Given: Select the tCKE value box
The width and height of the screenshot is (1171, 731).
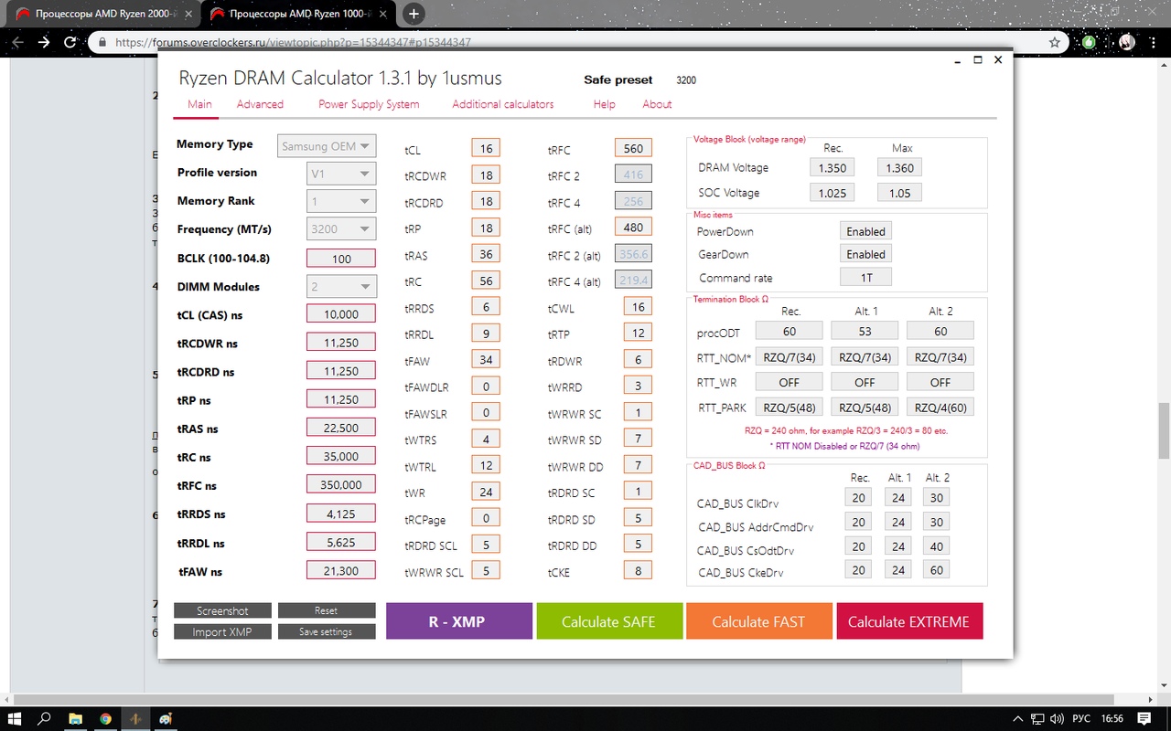Looking at the screenshot, I should pos(638,571).
